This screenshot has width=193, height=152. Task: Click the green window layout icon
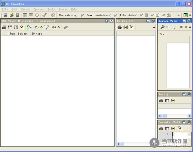click(185, 15)
